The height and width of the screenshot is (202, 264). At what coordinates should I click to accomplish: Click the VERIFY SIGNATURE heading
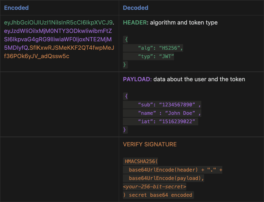[x=150, y=144]
